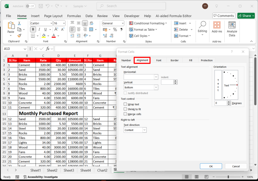Viewport: 258px width, 181px height.
Task: Select Sheet3 worksheet tab
Action: point(69,170)
